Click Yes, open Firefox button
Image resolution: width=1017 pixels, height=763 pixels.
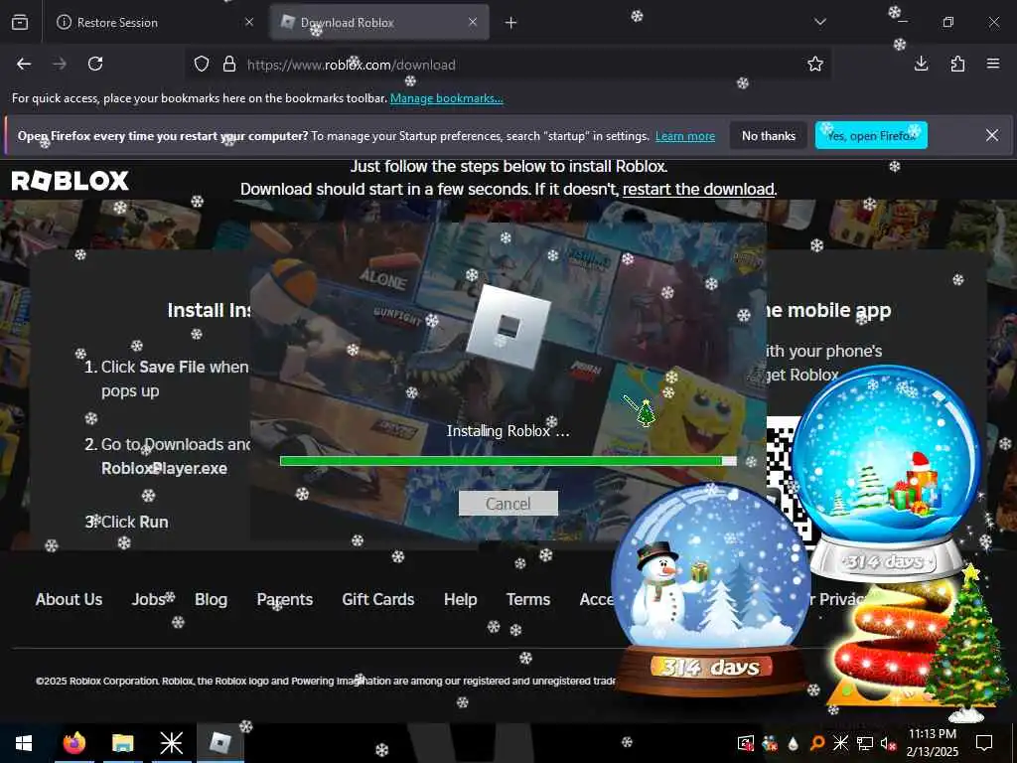coord(871,135)
